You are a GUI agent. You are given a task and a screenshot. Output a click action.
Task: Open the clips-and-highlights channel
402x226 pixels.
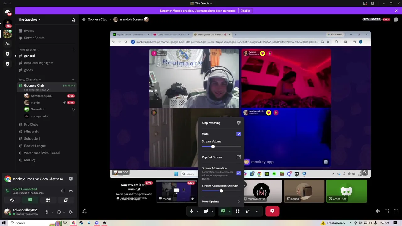pyautogui.click(x=47, y=63)
